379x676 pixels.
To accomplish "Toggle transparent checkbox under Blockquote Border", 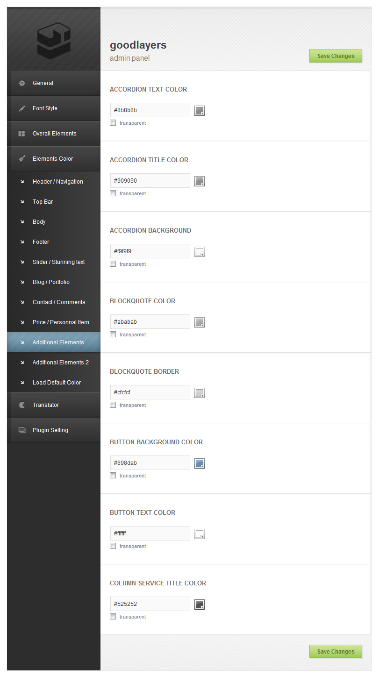I will click(x=113, y=405).
